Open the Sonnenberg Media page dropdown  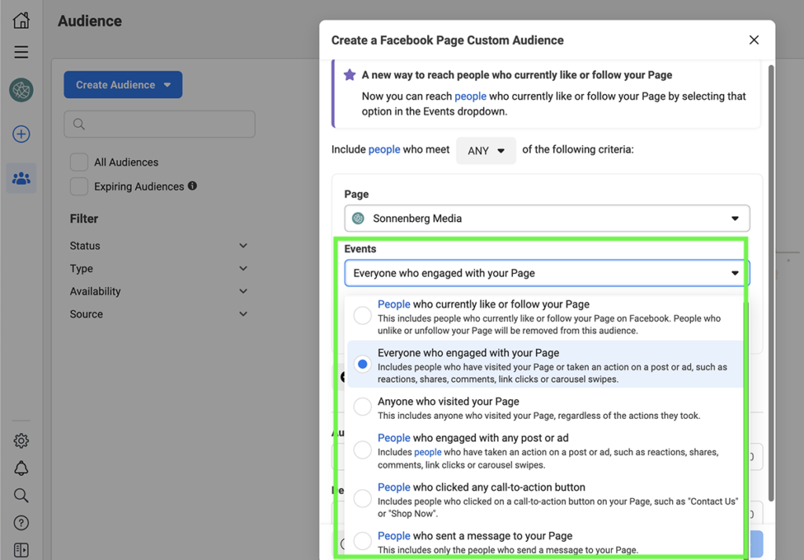click(x=546, y=218)
